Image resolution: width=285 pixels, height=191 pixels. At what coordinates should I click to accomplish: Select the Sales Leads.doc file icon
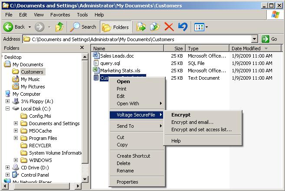(x=97, y=56)
